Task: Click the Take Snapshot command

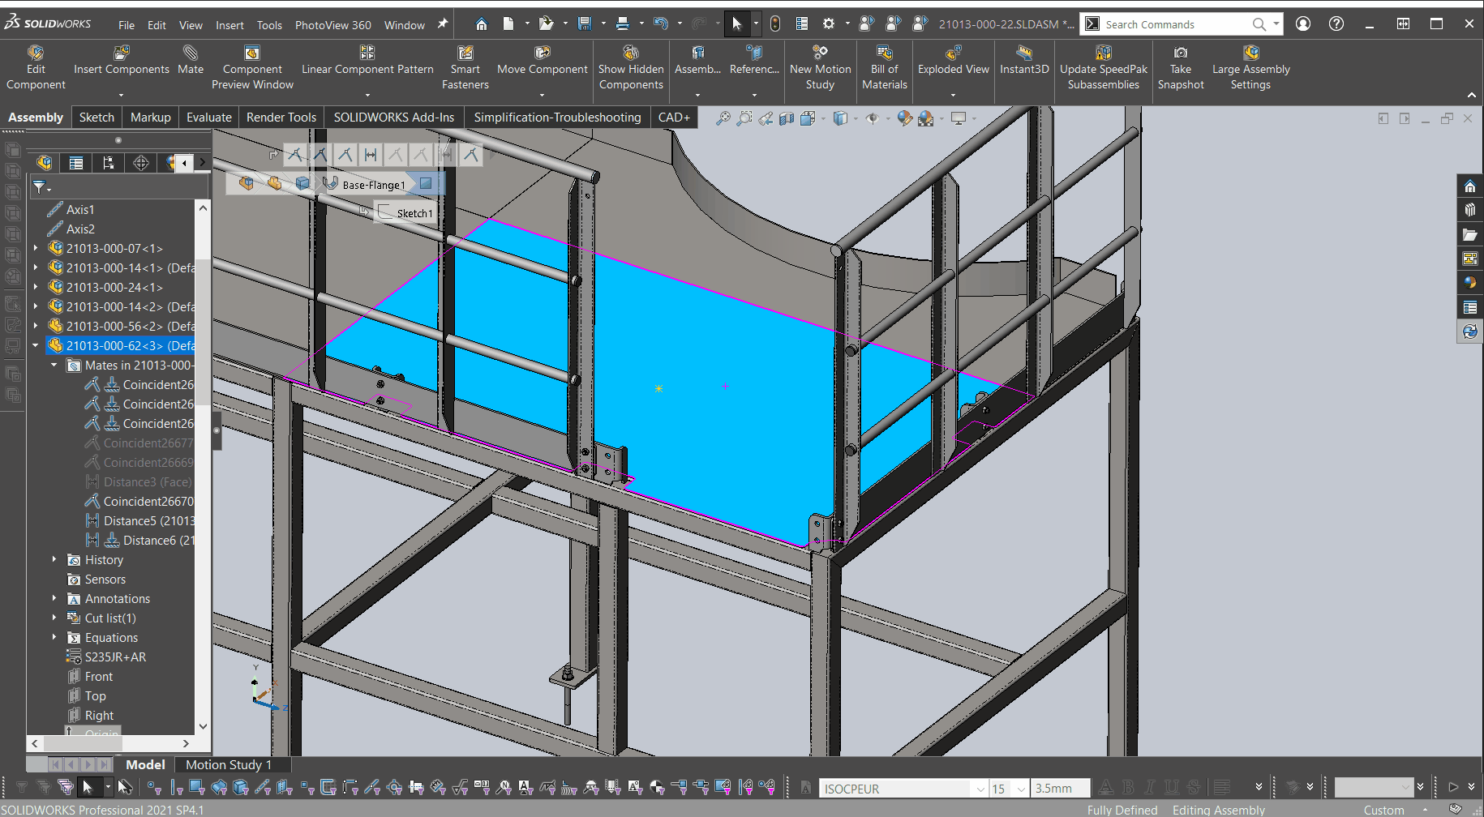Action: (1180, 69)
